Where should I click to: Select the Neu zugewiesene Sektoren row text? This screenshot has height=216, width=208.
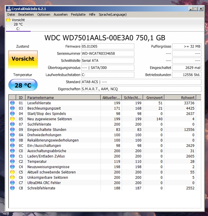pyautogui.click(x=49, y=119)
